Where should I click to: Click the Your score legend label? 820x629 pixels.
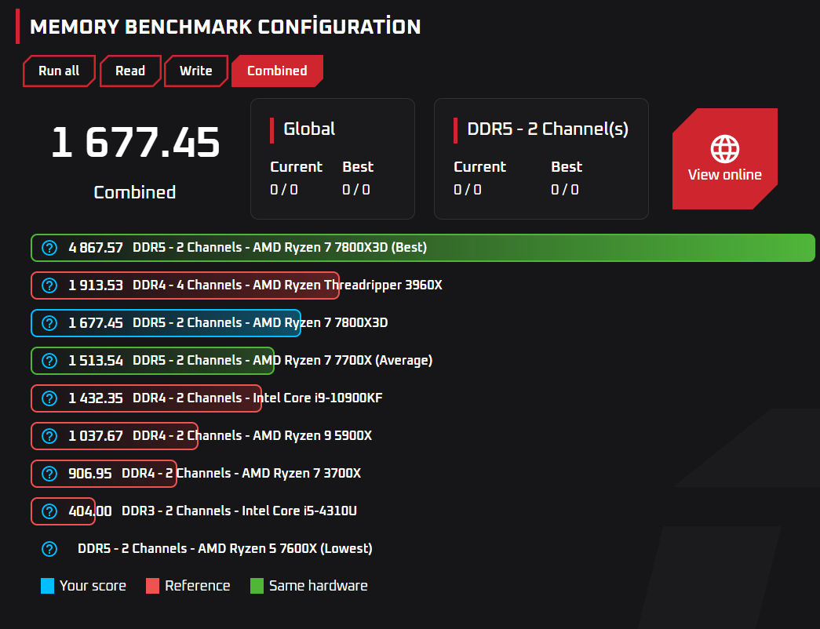click(93, 586)
